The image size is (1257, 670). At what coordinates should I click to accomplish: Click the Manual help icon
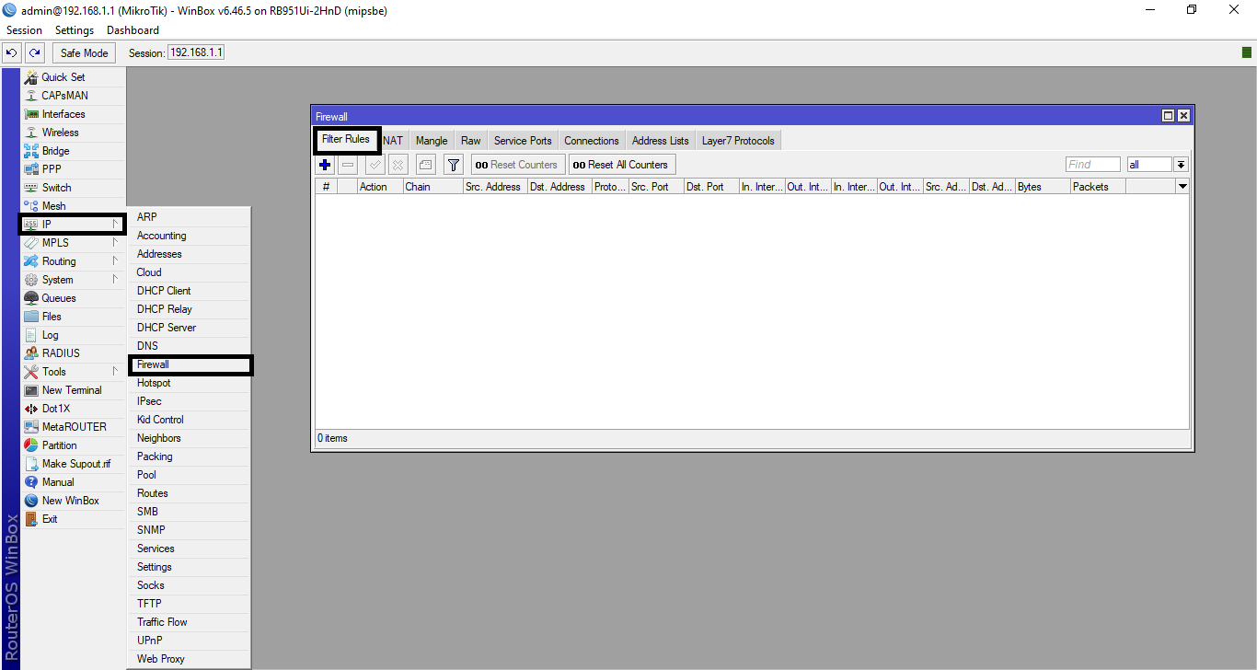tap(31, 482)
